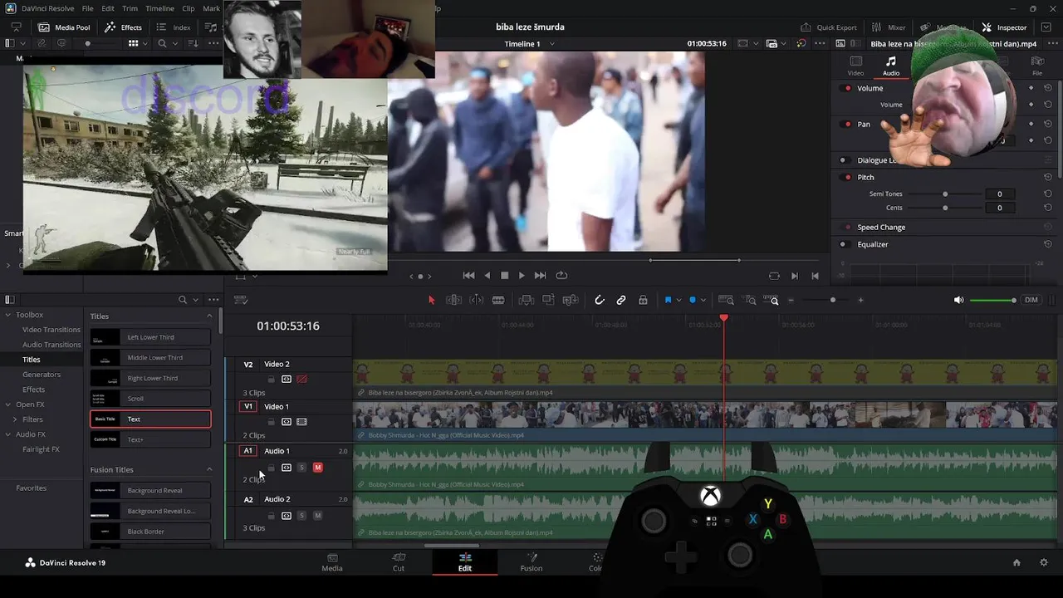Expand the Audio FX tree chevron
Viewport: 1063px width, 598px height.
(x=7, y=434)
